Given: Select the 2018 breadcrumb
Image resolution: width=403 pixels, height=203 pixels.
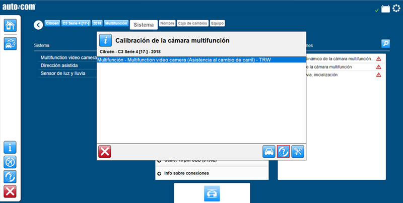Looking at the screenshot, I should (97, 23).
